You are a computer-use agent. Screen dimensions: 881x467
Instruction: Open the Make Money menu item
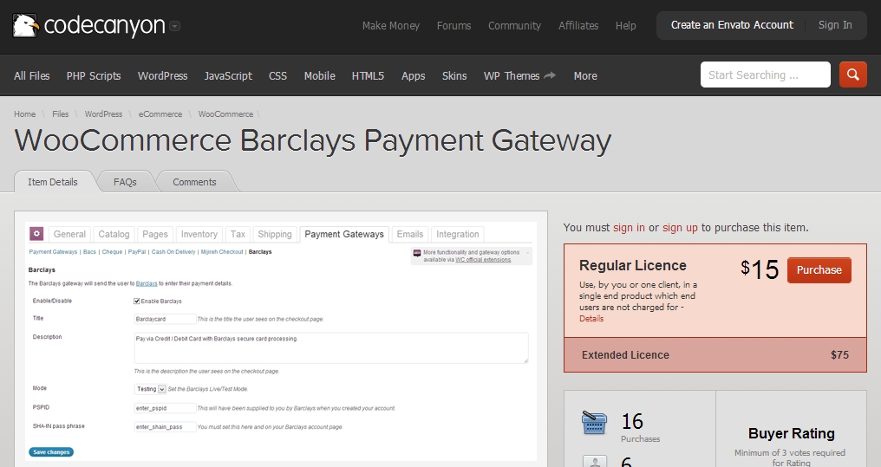[x=390, y=26]
